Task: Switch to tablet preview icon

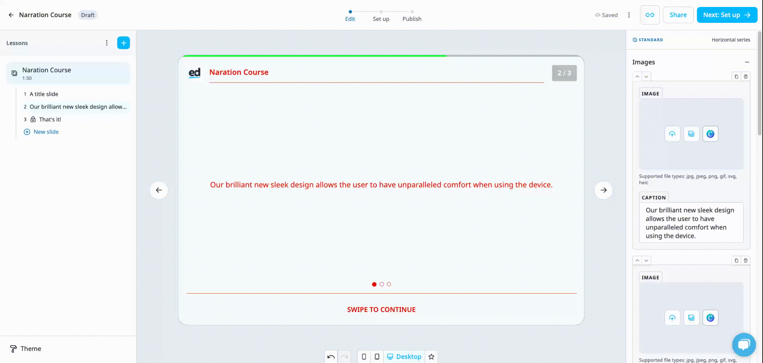Action: pyautogui.click(x=377, y=357)
